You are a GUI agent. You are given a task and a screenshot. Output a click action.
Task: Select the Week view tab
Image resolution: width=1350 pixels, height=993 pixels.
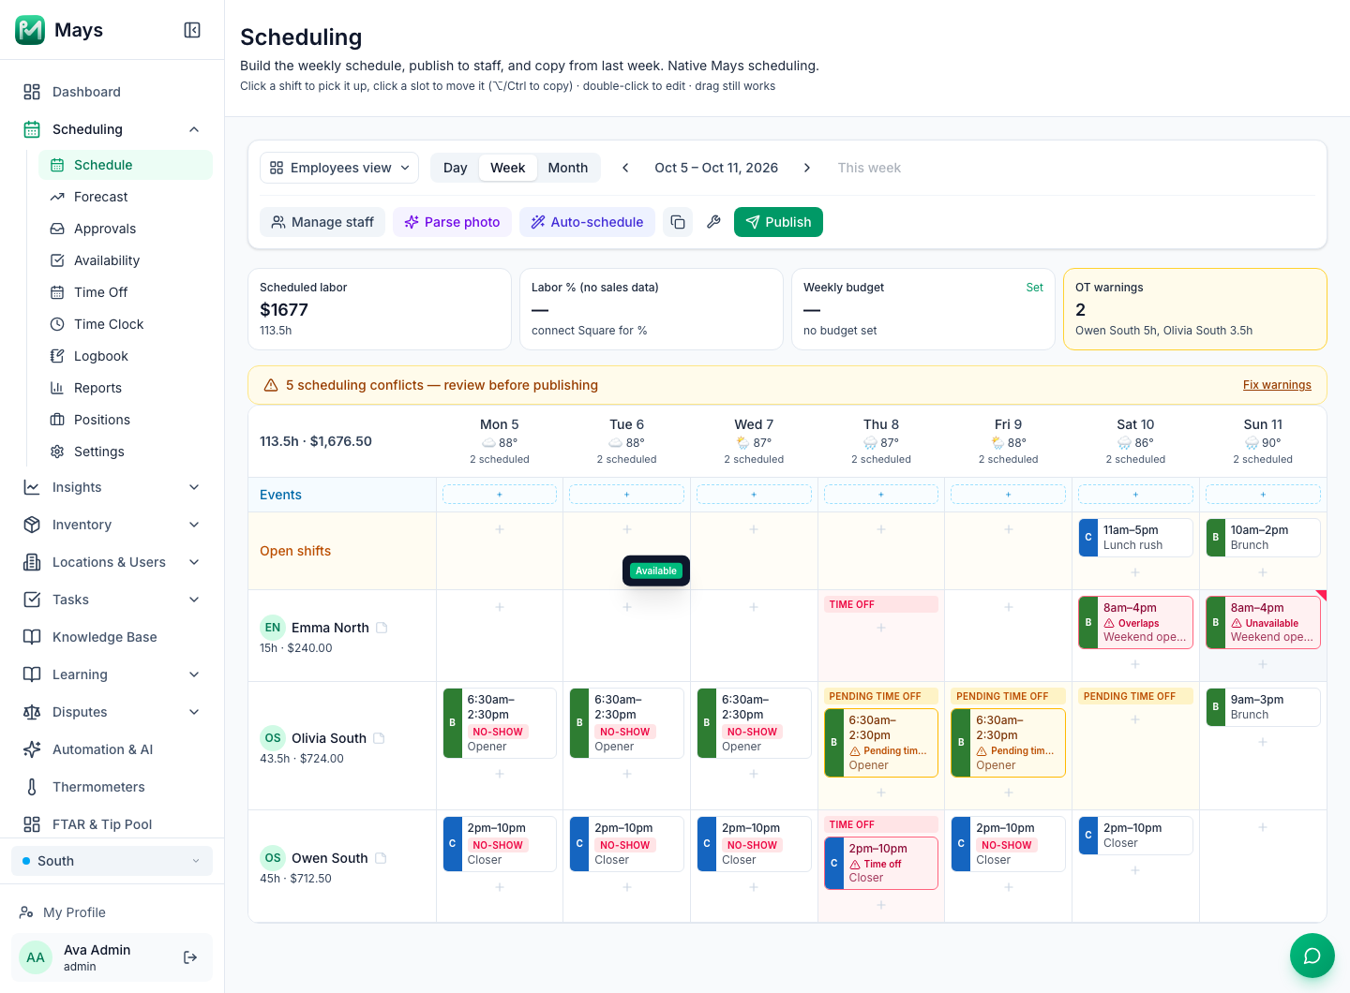click(508, 168)
